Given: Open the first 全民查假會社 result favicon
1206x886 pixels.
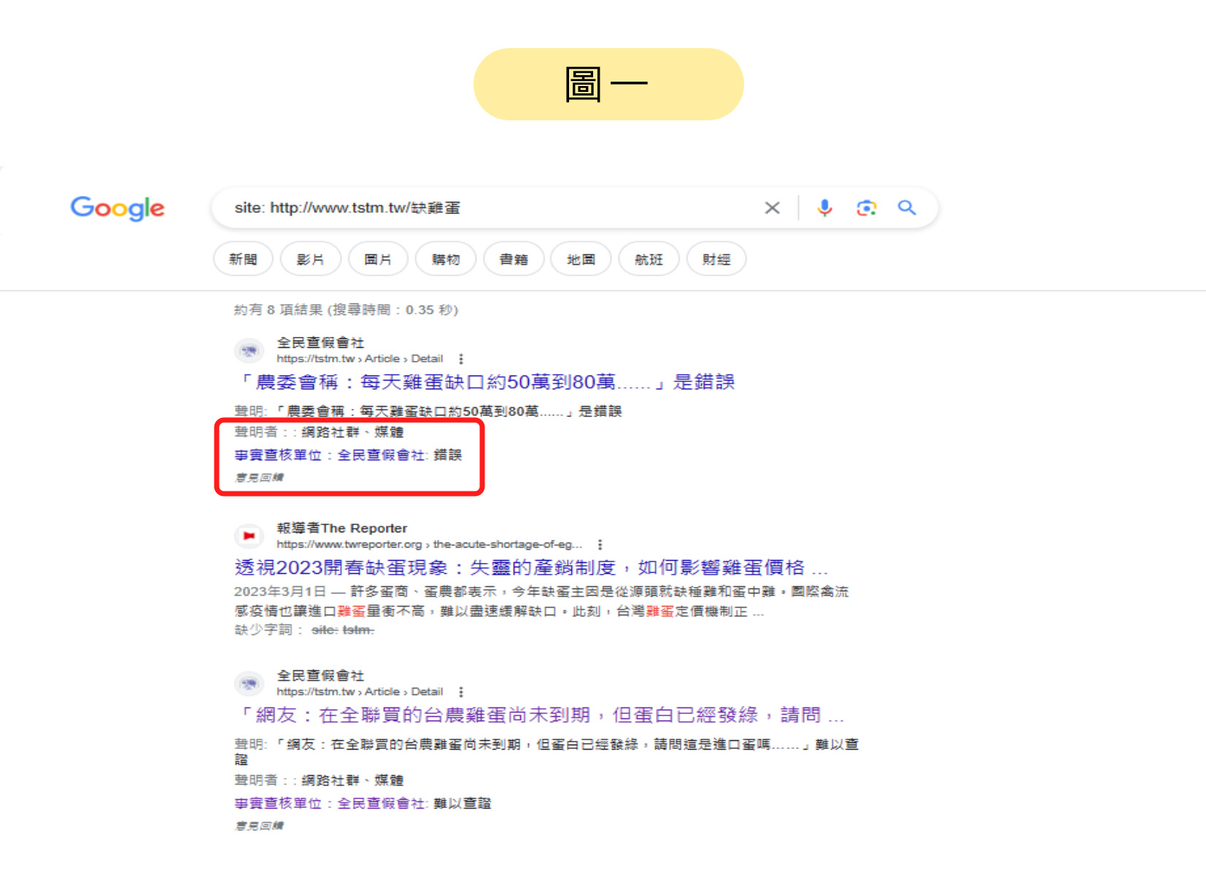Looking at the screenshot, I should (x=249, y=351).
